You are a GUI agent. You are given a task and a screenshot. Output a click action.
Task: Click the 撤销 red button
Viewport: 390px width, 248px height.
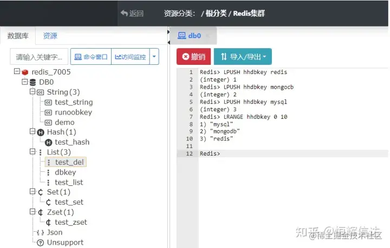194,57
